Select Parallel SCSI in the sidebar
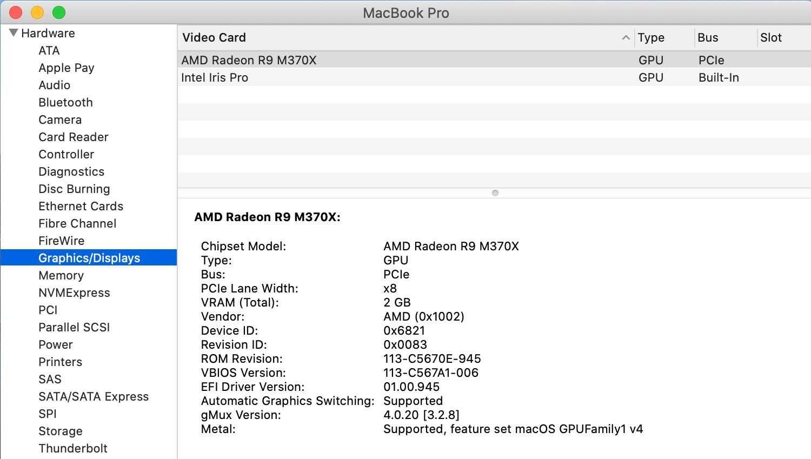This screenshot has width=811, height=459. [x=74, y=327]
